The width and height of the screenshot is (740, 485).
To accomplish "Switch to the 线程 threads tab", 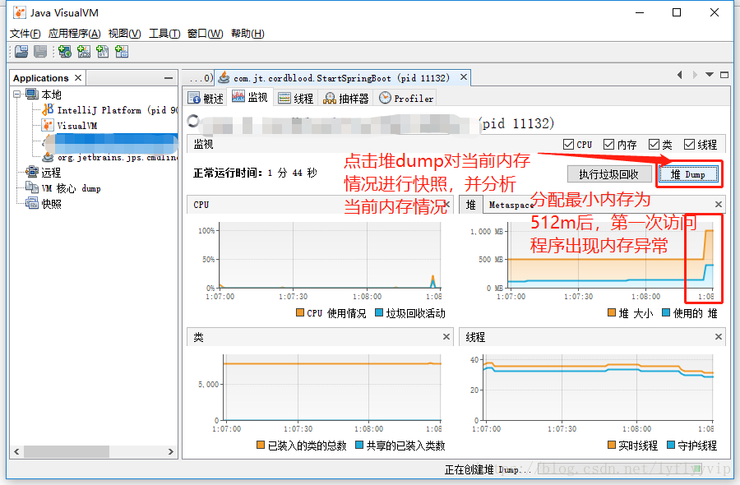I will click(x=296, y=98).
